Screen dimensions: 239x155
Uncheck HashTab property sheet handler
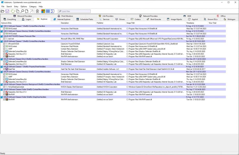pyautogui.click(x=4, y=69)
